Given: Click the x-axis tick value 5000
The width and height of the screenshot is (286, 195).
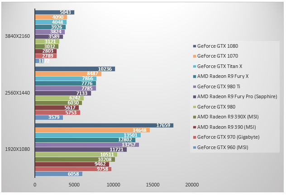Looking at the screenshot, I should click(74, 185).
